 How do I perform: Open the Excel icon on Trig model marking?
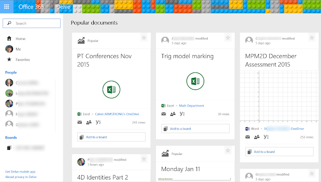195,81
